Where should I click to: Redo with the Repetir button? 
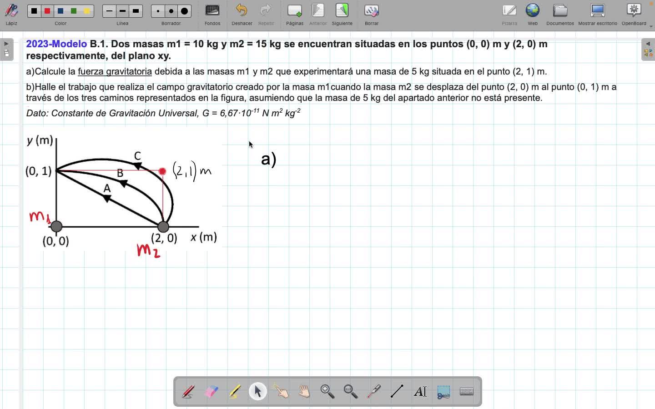[266, 14]
